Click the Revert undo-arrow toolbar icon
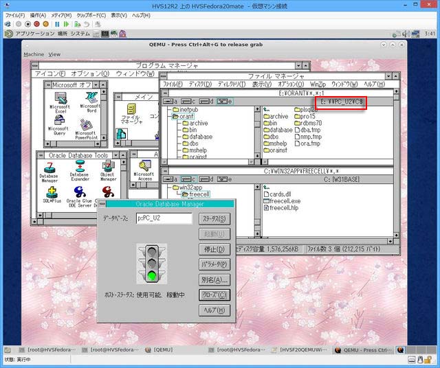The image size is (440, 368). pos(87,25)
